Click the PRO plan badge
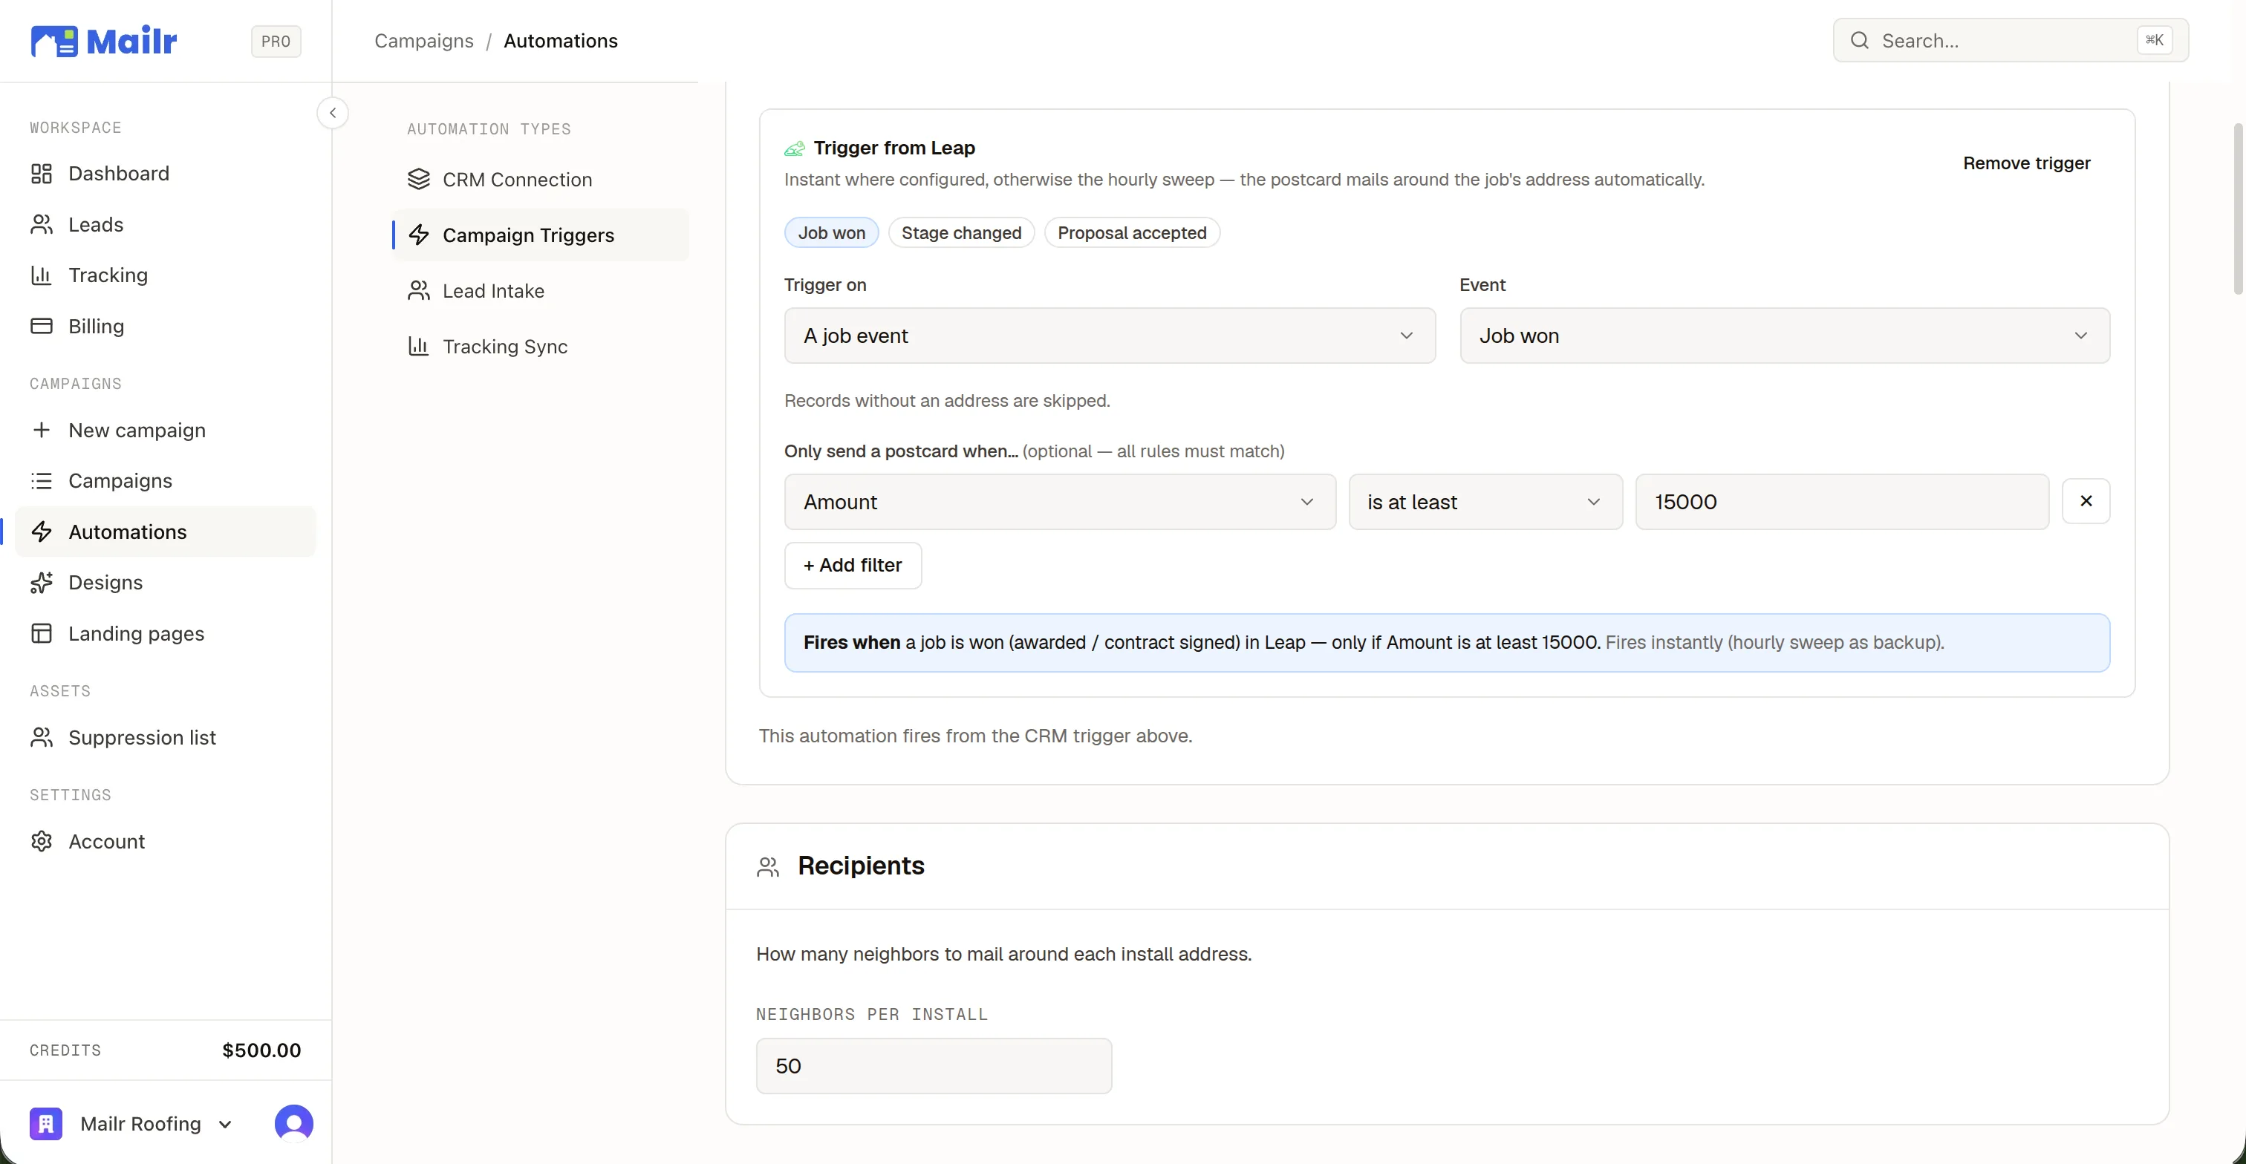This screenshot has width=2246, height=1164. click(276, 41)
